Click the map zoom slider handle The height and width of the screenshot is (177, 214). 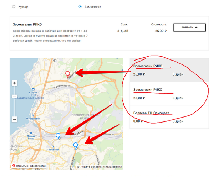point(15,96)
